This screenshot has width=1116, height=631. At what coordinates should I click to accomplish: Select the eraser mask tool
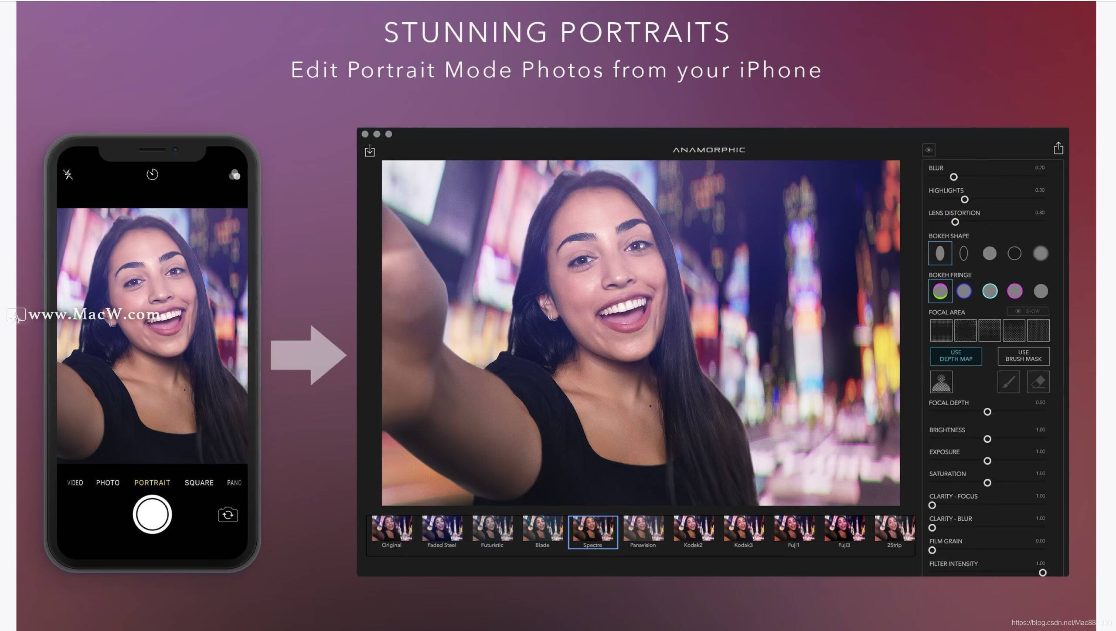click(1038, 382)
